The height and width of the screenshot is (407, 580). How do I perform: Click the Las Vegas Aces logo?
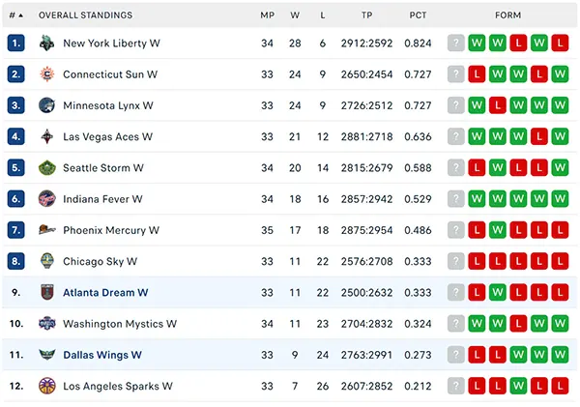coord(47,136)
